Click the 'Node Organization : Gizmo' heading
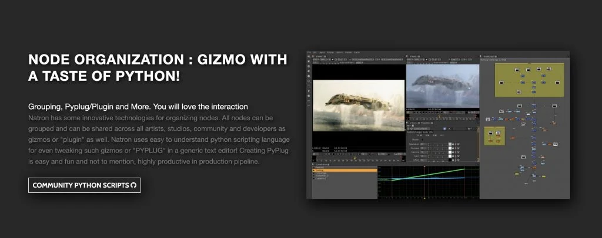This screenshot has height=238, width=602. coord(158,68)
